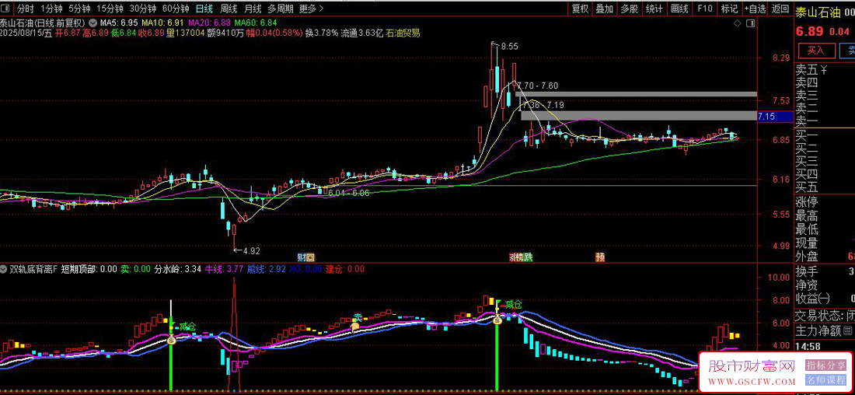Screen dimensions: 855x395
Task: Expand the 更多 periods menu
Action: pos(312,9)
